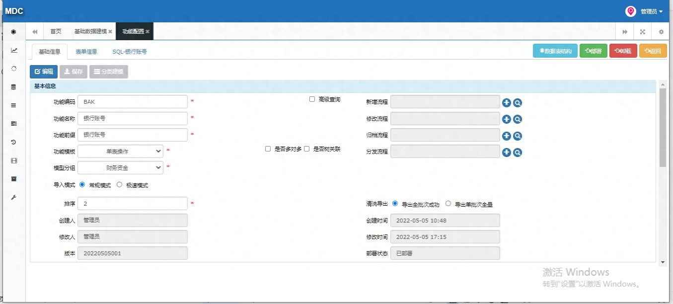Viewport: 673px width, 304px height.
Task: Click the plus icon beside 归档流程
Action: pyautogui.click(x=507, y=136)
